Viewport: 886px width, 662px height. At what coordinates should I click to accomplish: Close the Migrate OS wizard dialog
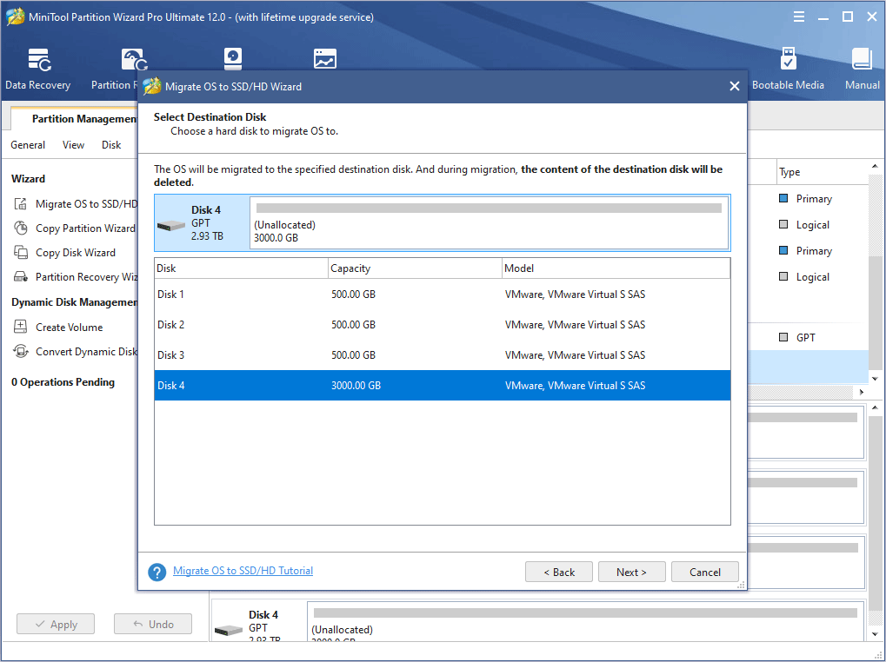coord(734,86)
